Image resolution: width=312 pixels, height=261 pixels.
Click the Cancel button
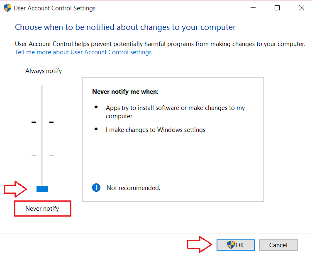278,245
